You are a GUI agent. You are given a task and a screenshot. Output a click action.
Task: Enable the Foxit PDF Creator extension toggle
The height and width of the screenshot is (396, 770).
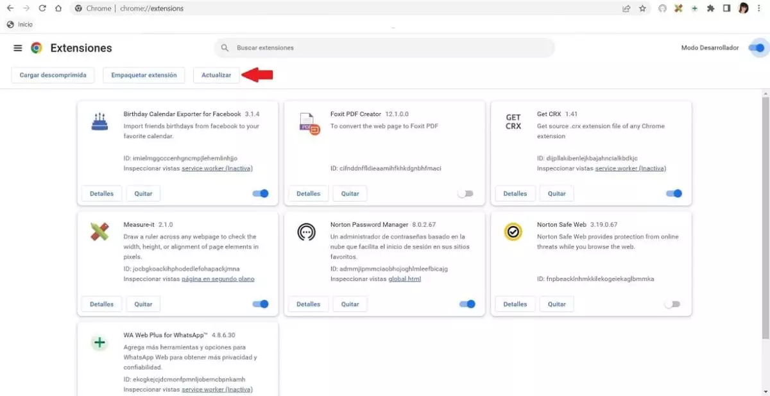(x=466, y=193)
